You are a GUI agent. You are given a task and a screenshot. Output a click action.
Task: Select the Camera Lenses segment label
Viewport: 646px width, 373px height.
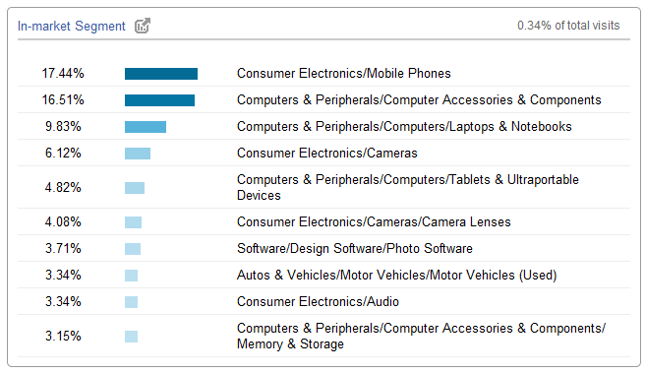(374, 222)
